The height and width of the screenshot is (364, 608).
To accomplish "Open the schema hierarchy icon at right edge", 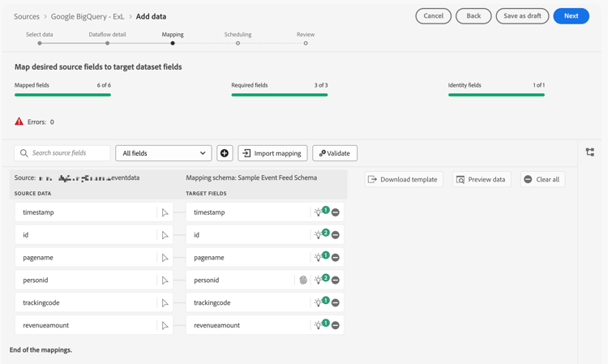I will click(590, 152).
